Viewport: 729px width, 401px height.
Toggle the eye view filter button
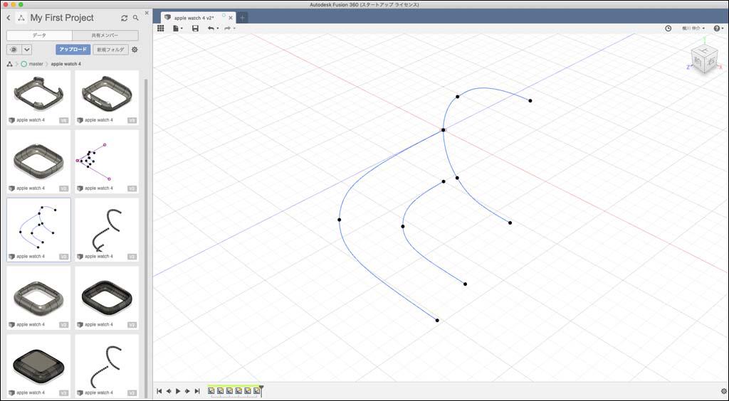coord(14,50)
